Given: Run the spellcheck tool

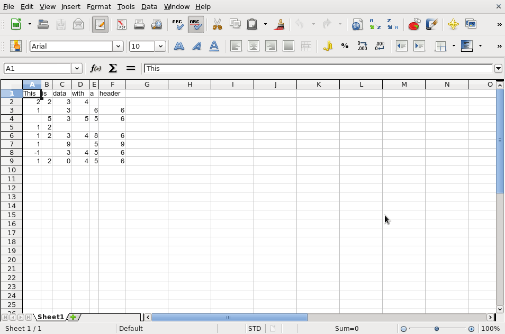Looking at the screenshot, I should pyautogui.click(x=178, y=24).
